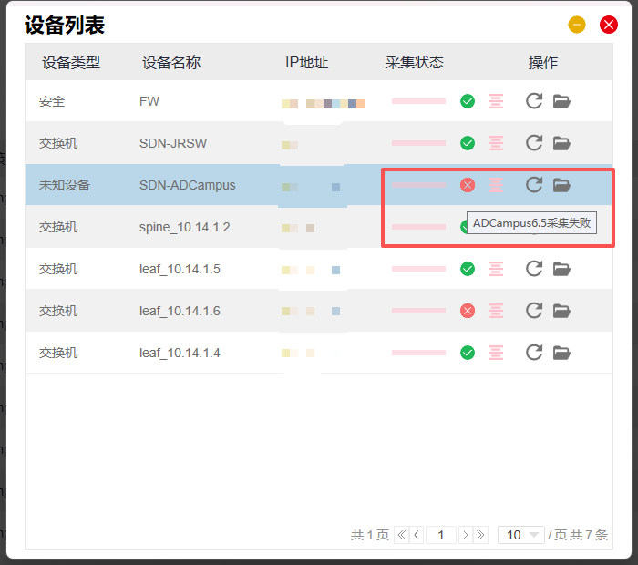Screen dimensions: 638x565
Task: Click green success status icon for FW
Action: (468, 101)
